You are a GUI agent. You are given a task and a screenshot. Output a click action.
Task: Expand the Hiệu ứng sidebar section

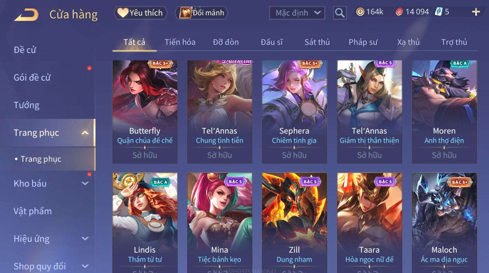point(85,239)
